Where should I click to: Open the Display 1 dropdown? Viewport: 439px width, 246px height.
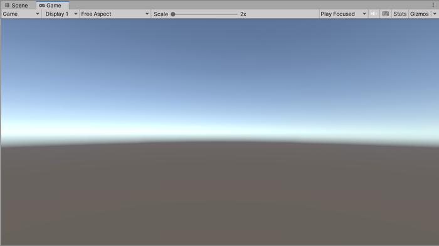(x=60, y=14)
